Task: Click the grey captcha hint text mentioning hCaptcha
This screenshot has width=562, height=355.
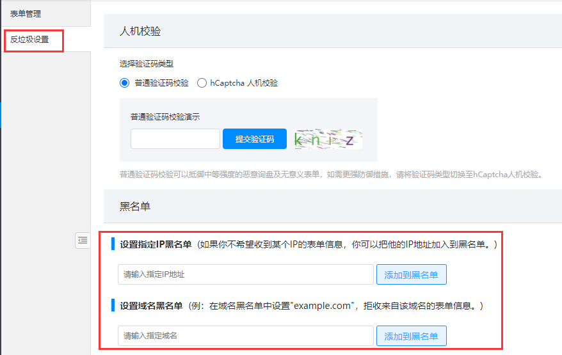Action: click(x=330, y=174)
